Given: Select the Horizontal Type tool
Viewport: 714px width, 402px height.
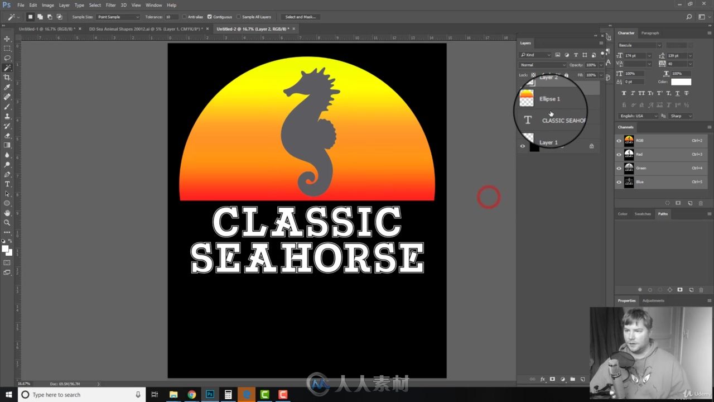Looking at the screenshot, I should [x=7, y=184].
